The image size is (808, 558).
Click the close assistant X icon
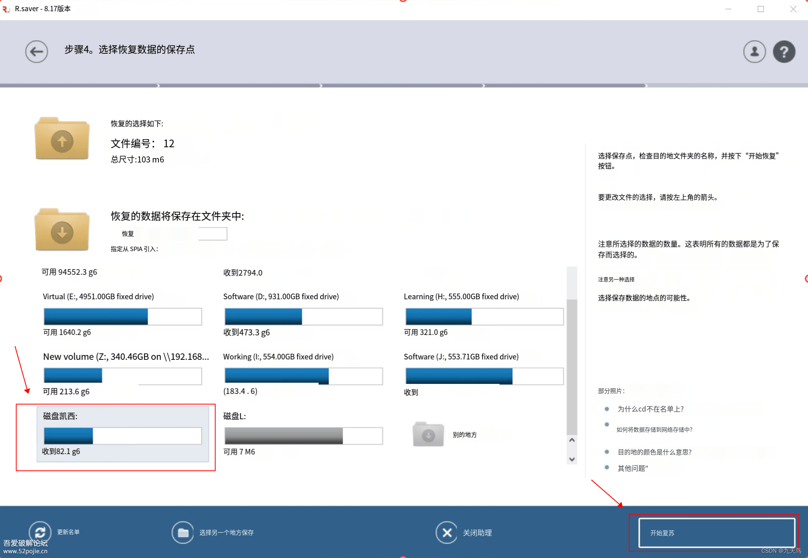coord(447,532)
